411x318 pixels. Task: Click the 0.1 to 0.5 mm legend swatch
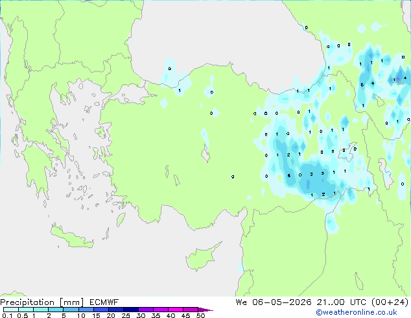(x=11, y=310)
